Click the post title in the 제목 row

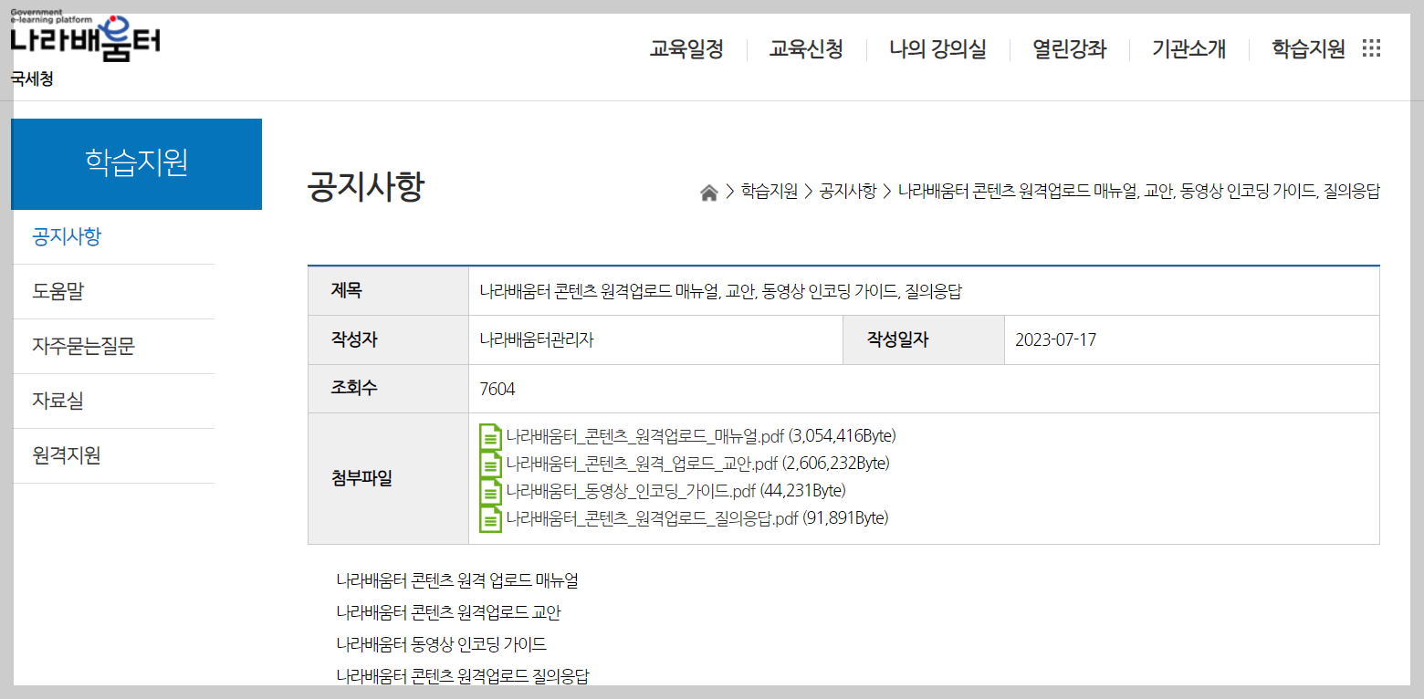point(721,292)
